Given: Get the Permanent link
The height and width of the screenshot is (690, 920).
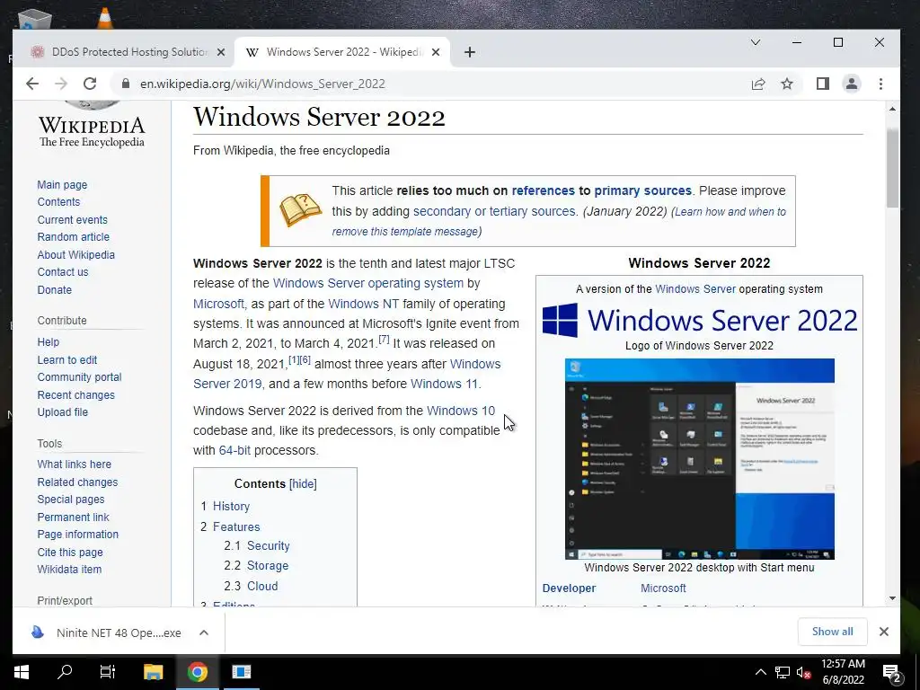Looking at the screenshot, I should 74,517.
